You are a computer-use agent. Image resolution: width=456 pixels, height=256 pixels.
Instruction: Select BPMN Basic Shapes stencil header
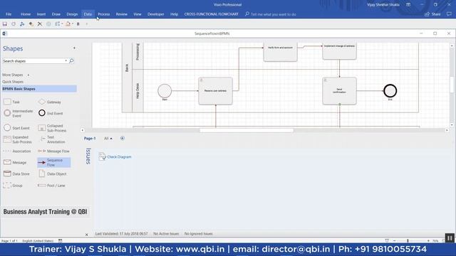(39, 89)
